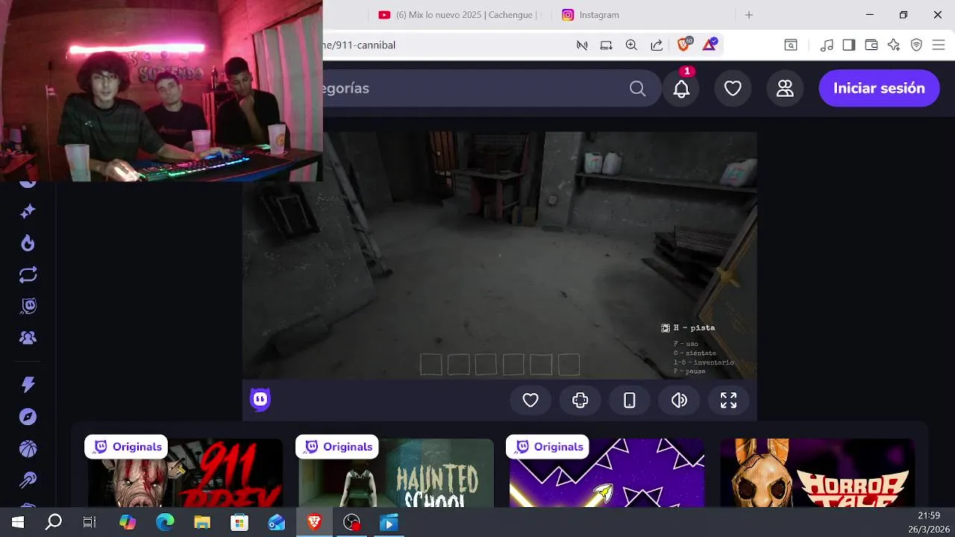This screenshot has width=955, height=537.
Task: Open the basketball category in sidebar
Action: (x=28, y=448)
